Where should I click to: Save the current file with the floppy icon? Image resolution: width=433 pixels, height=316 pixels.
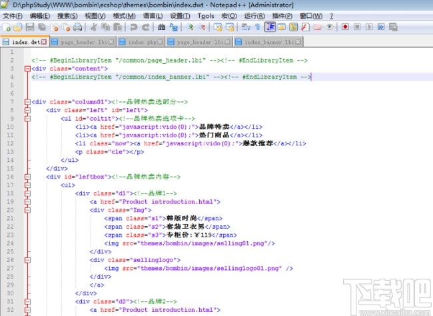(30, 27)
